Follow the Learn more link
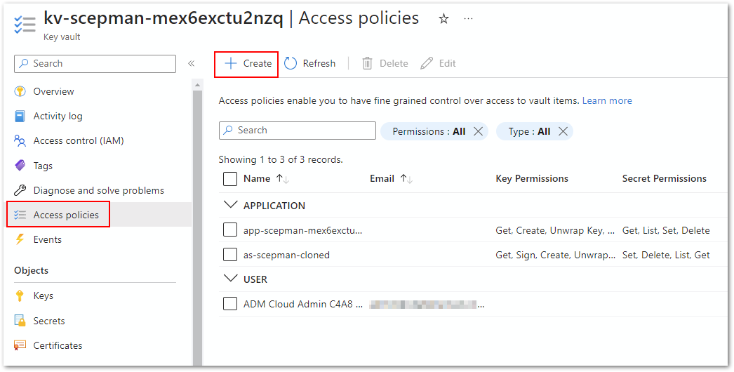Screen dimensions: 734x372 coord(607,101)
